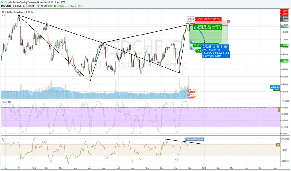The height and width of the screenshot is (171, 291).
Task: Click the U.S. Dollar/Swiss Franc, D, FXCM title
Action: pyautogui.click(x=18, y=12)
